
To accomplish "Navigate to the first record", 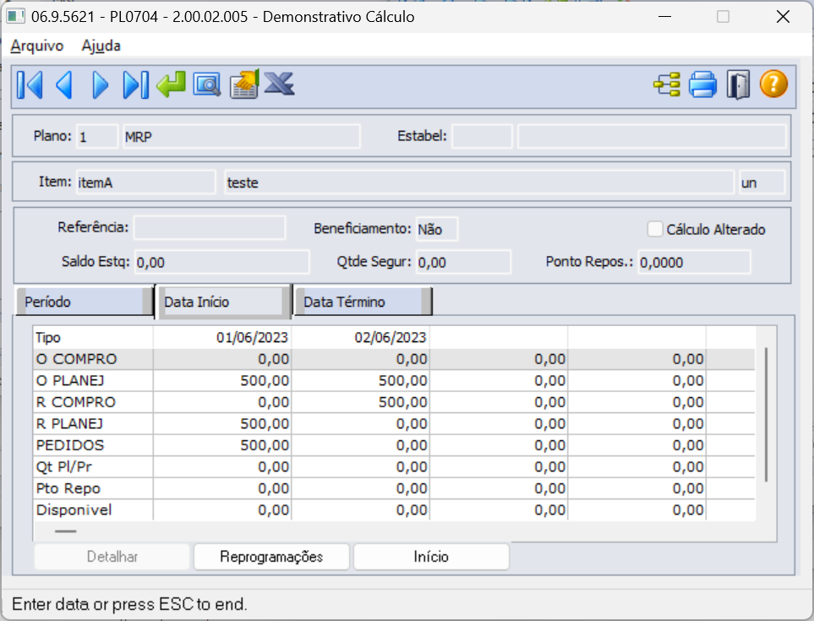I will point(29,84).
